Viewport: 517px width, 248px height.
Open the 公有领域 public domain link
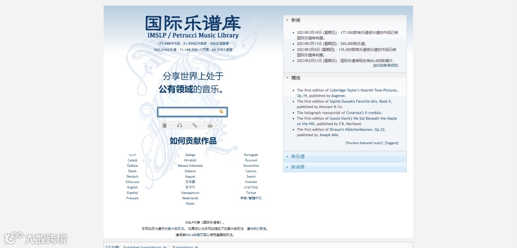pyautogui.click(x=176, y=89)
